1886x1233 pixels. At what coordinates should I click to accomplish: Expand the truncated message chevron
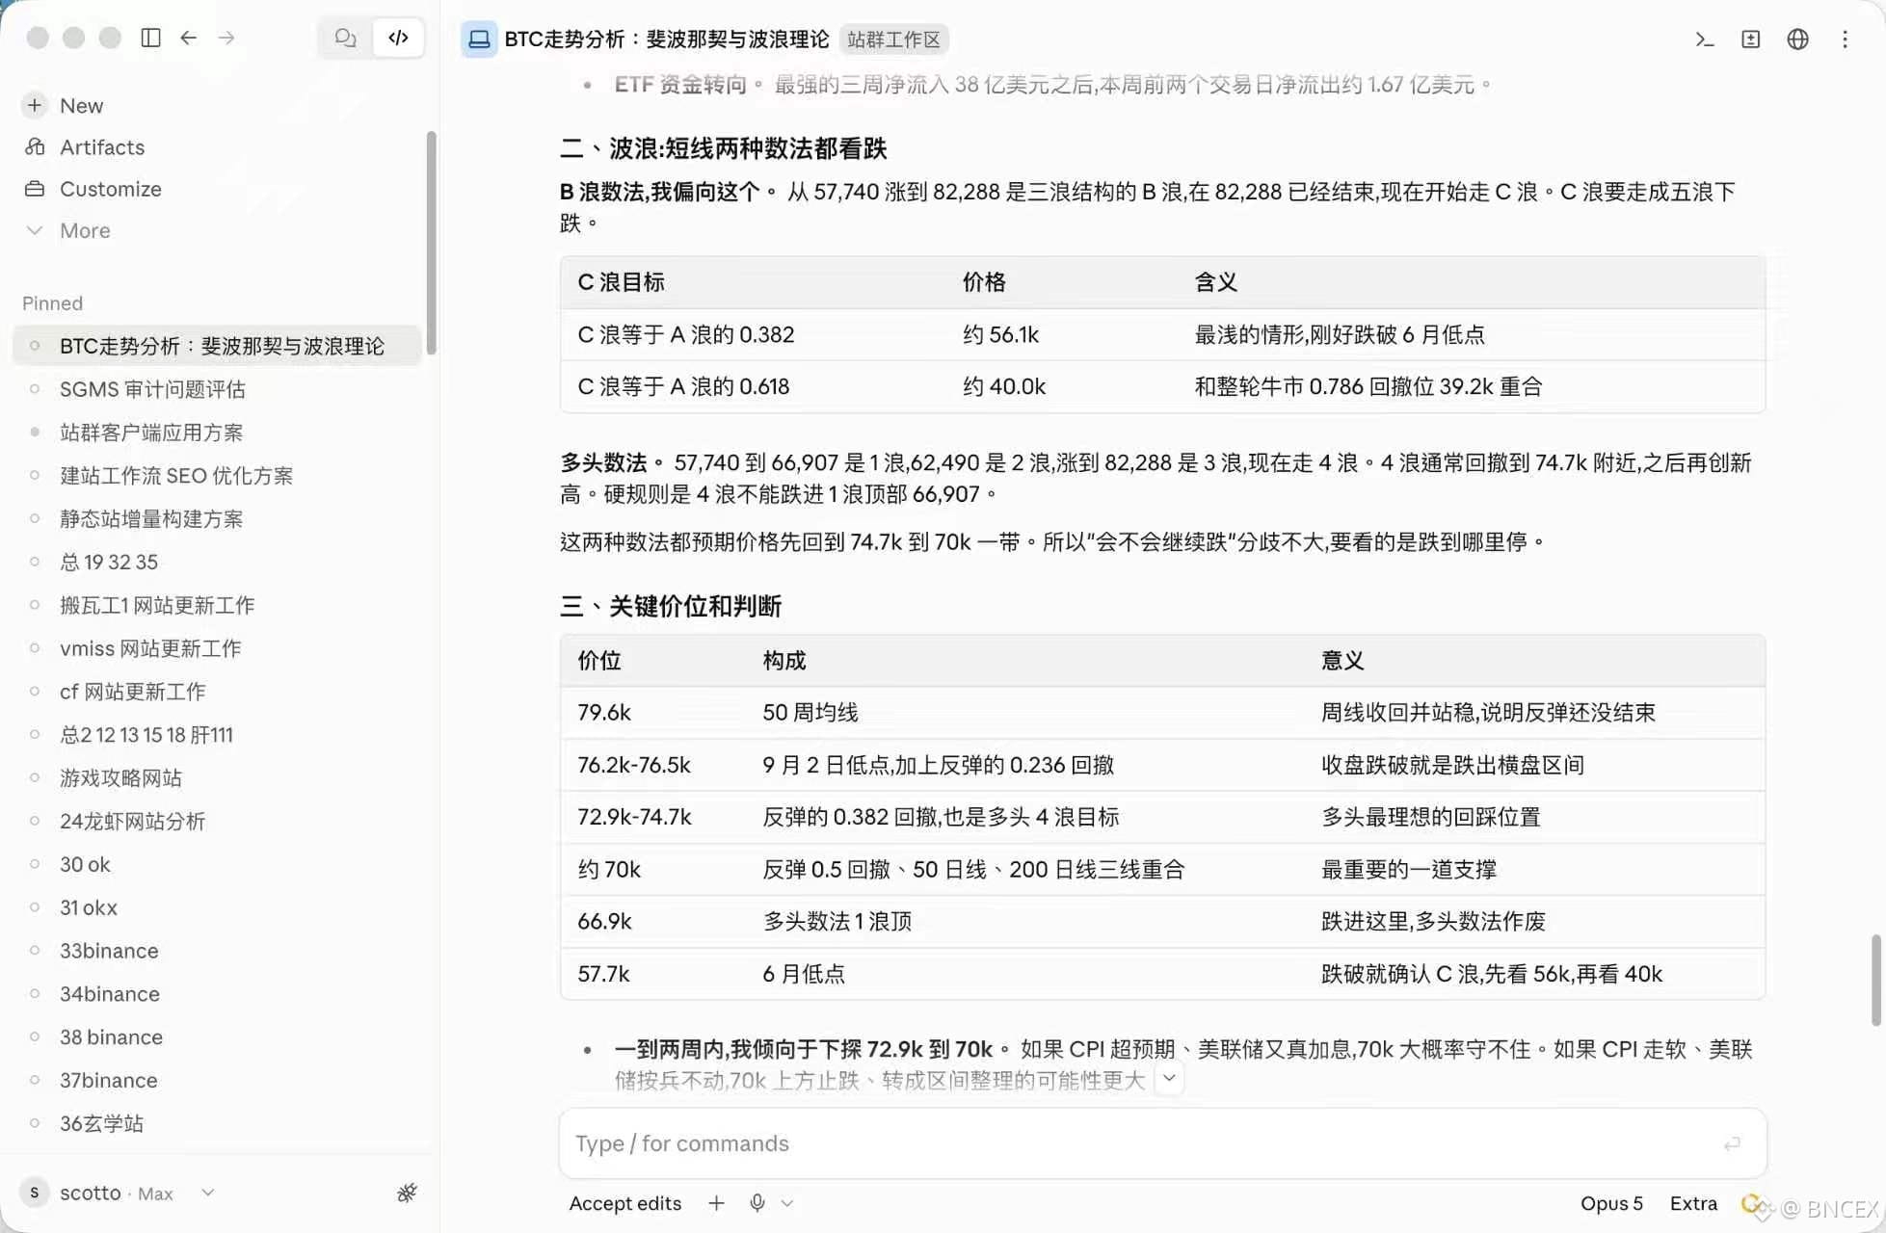(x=1169, y=1079)
